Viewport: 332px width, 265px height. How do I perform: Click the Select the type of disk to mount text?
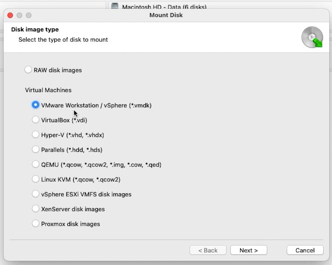click(63, 40)
